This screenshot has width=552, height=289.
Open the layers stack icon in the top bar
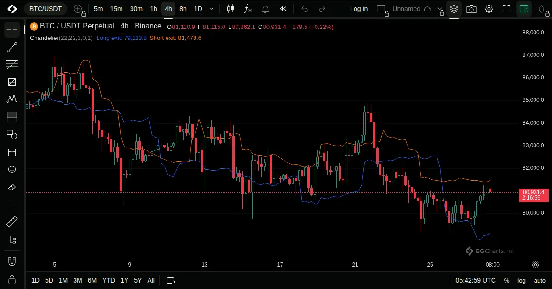pos(454,9)
